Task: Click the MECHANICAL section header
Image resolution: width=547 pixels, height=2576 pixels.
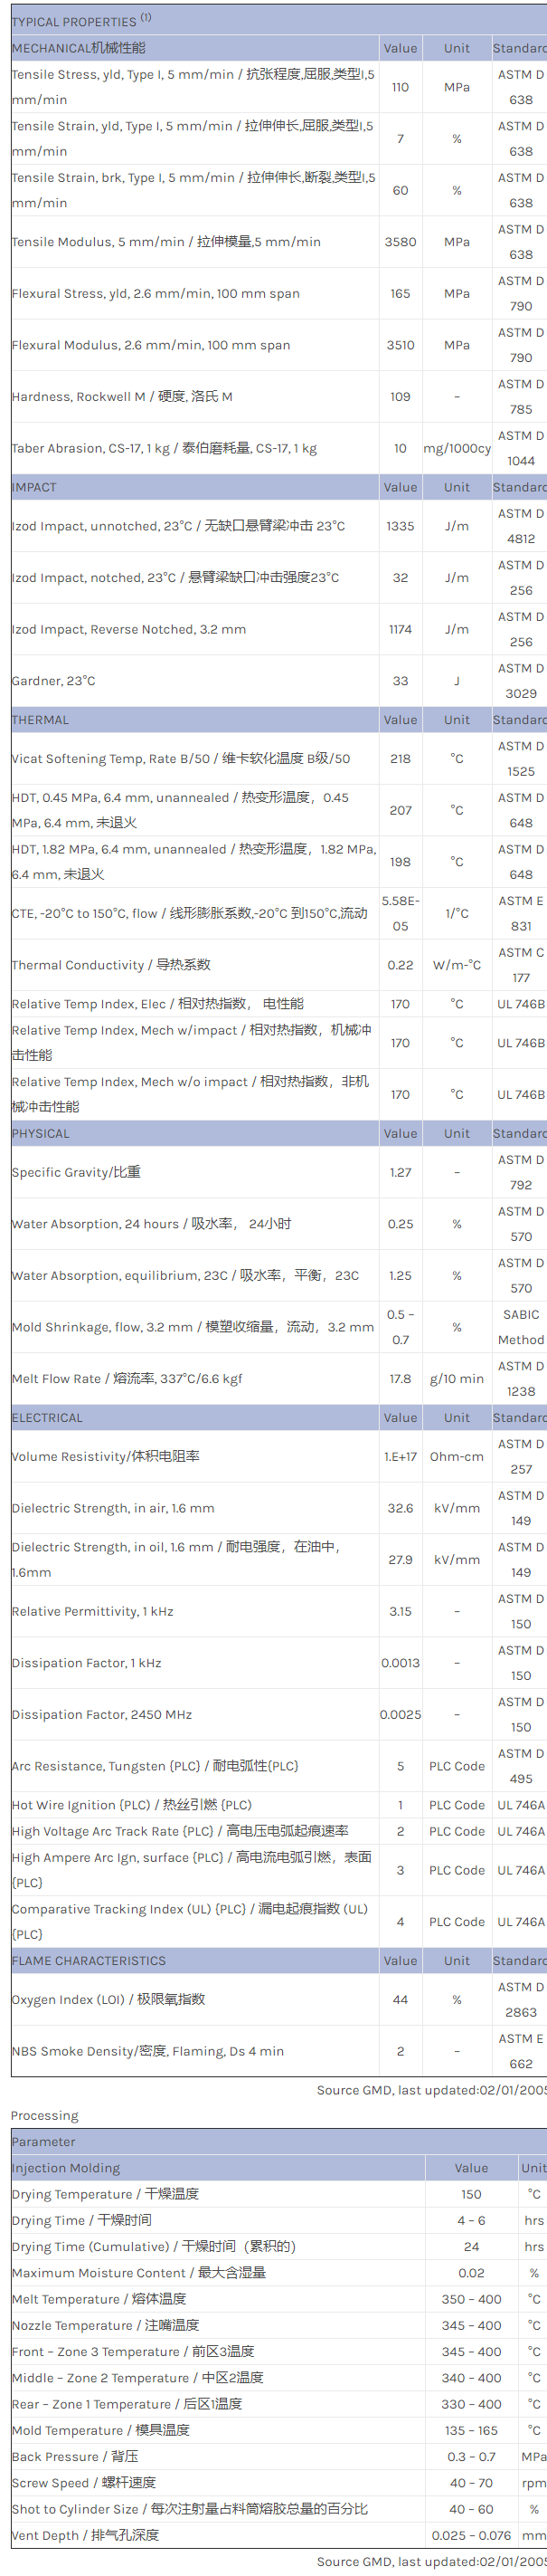Action: pos(78,48)
